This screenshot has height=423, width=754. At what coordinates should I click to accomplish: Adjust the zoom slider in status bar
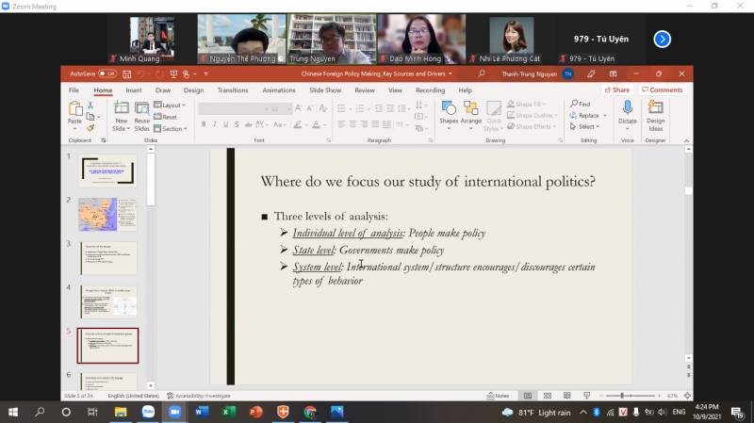click(623, 396)
